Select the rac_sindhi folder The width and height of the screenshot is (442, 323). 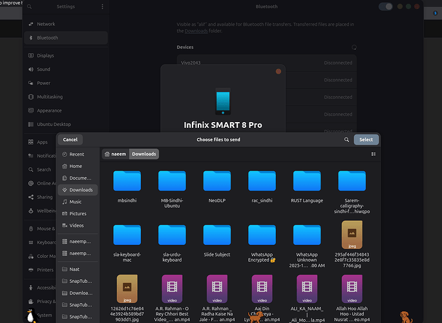(x=262, y=186)
